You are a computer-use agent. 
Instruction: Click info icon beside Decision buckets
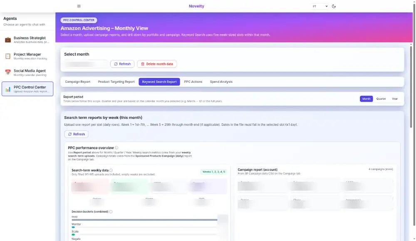(111, 211)
